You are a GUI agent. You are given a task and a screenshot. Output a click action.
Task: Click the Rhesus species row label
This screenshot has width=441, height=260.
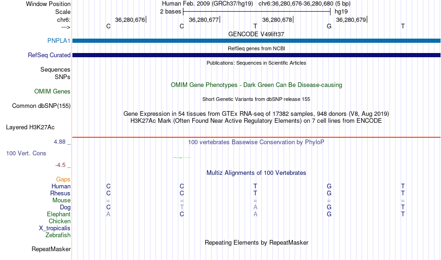tap(60, 193)
